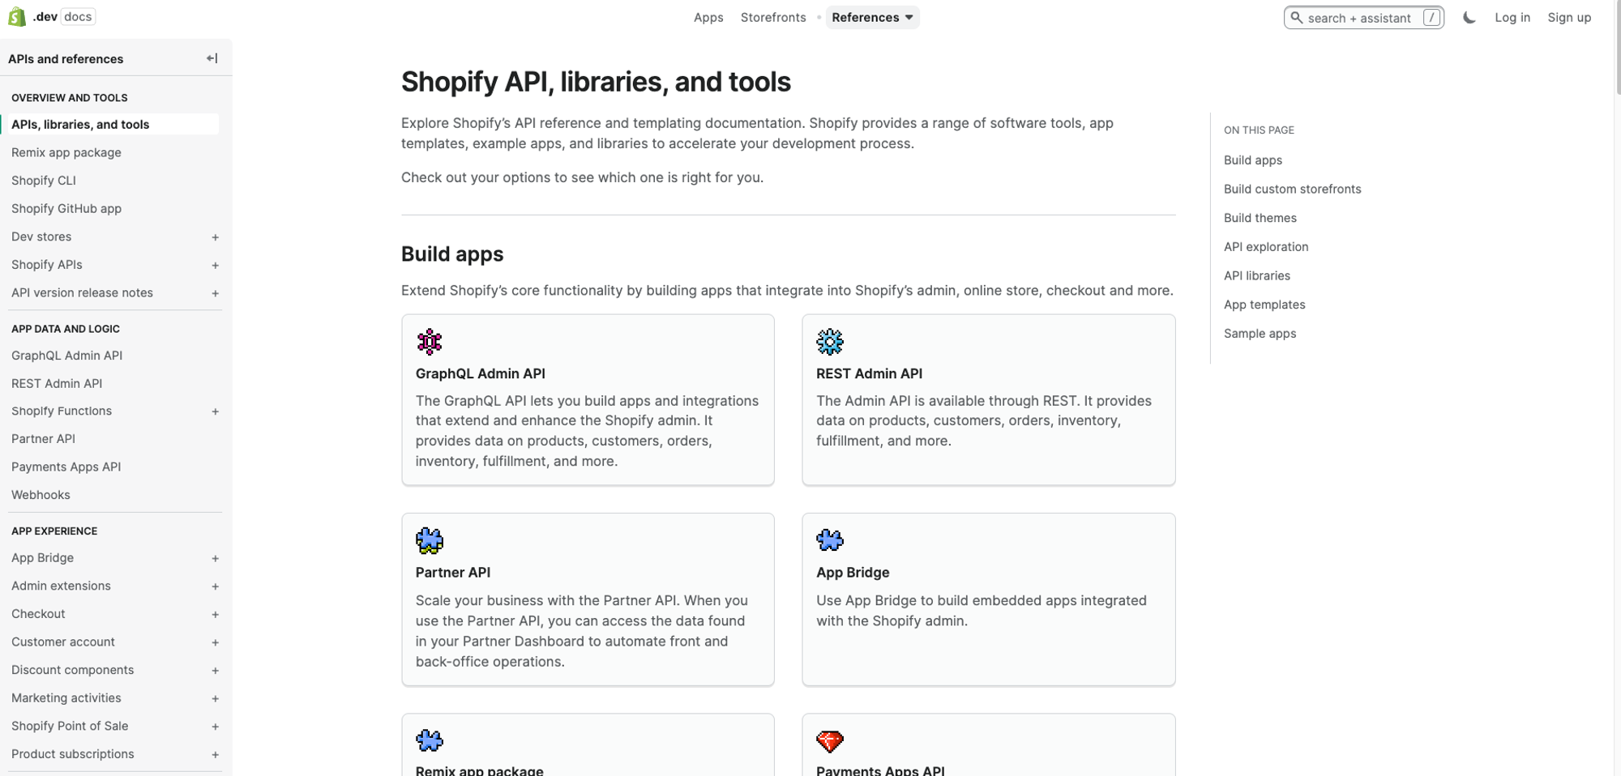The height and width of the screenshot is (776, 1621).
Task: Expand the Shopify APIs sidebar section
Action: [215, 265]
